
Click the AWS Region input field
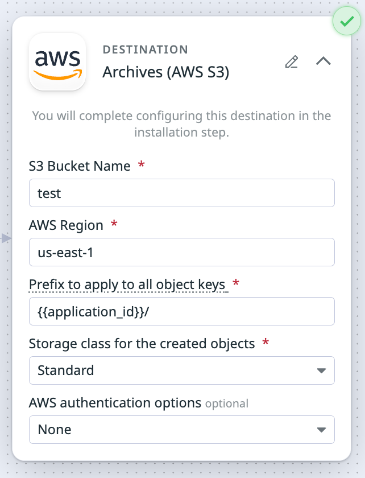pyautogui.click(x=182, y=252)
